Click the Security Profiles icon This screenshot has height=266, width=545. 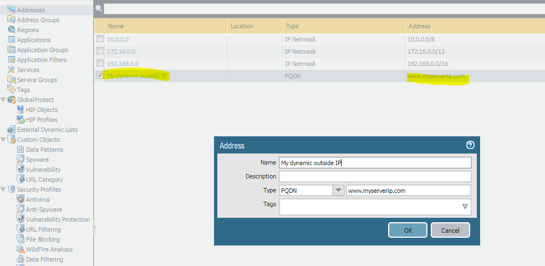tap(12, 190)
